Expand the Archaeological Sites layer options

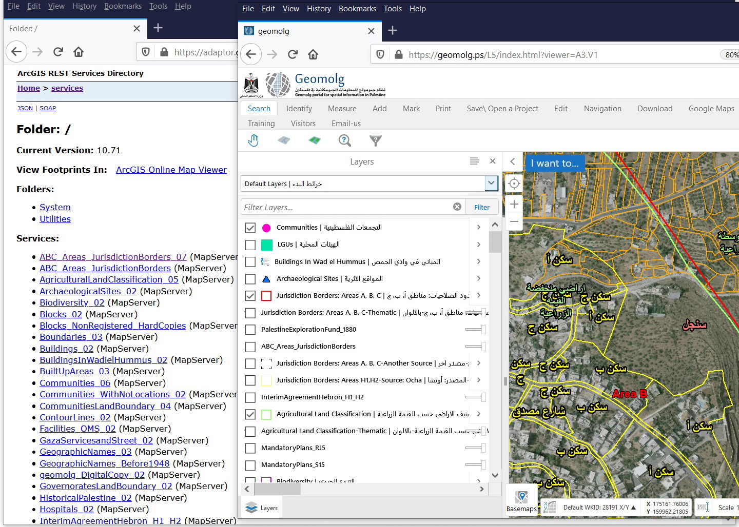click(479, 278)
